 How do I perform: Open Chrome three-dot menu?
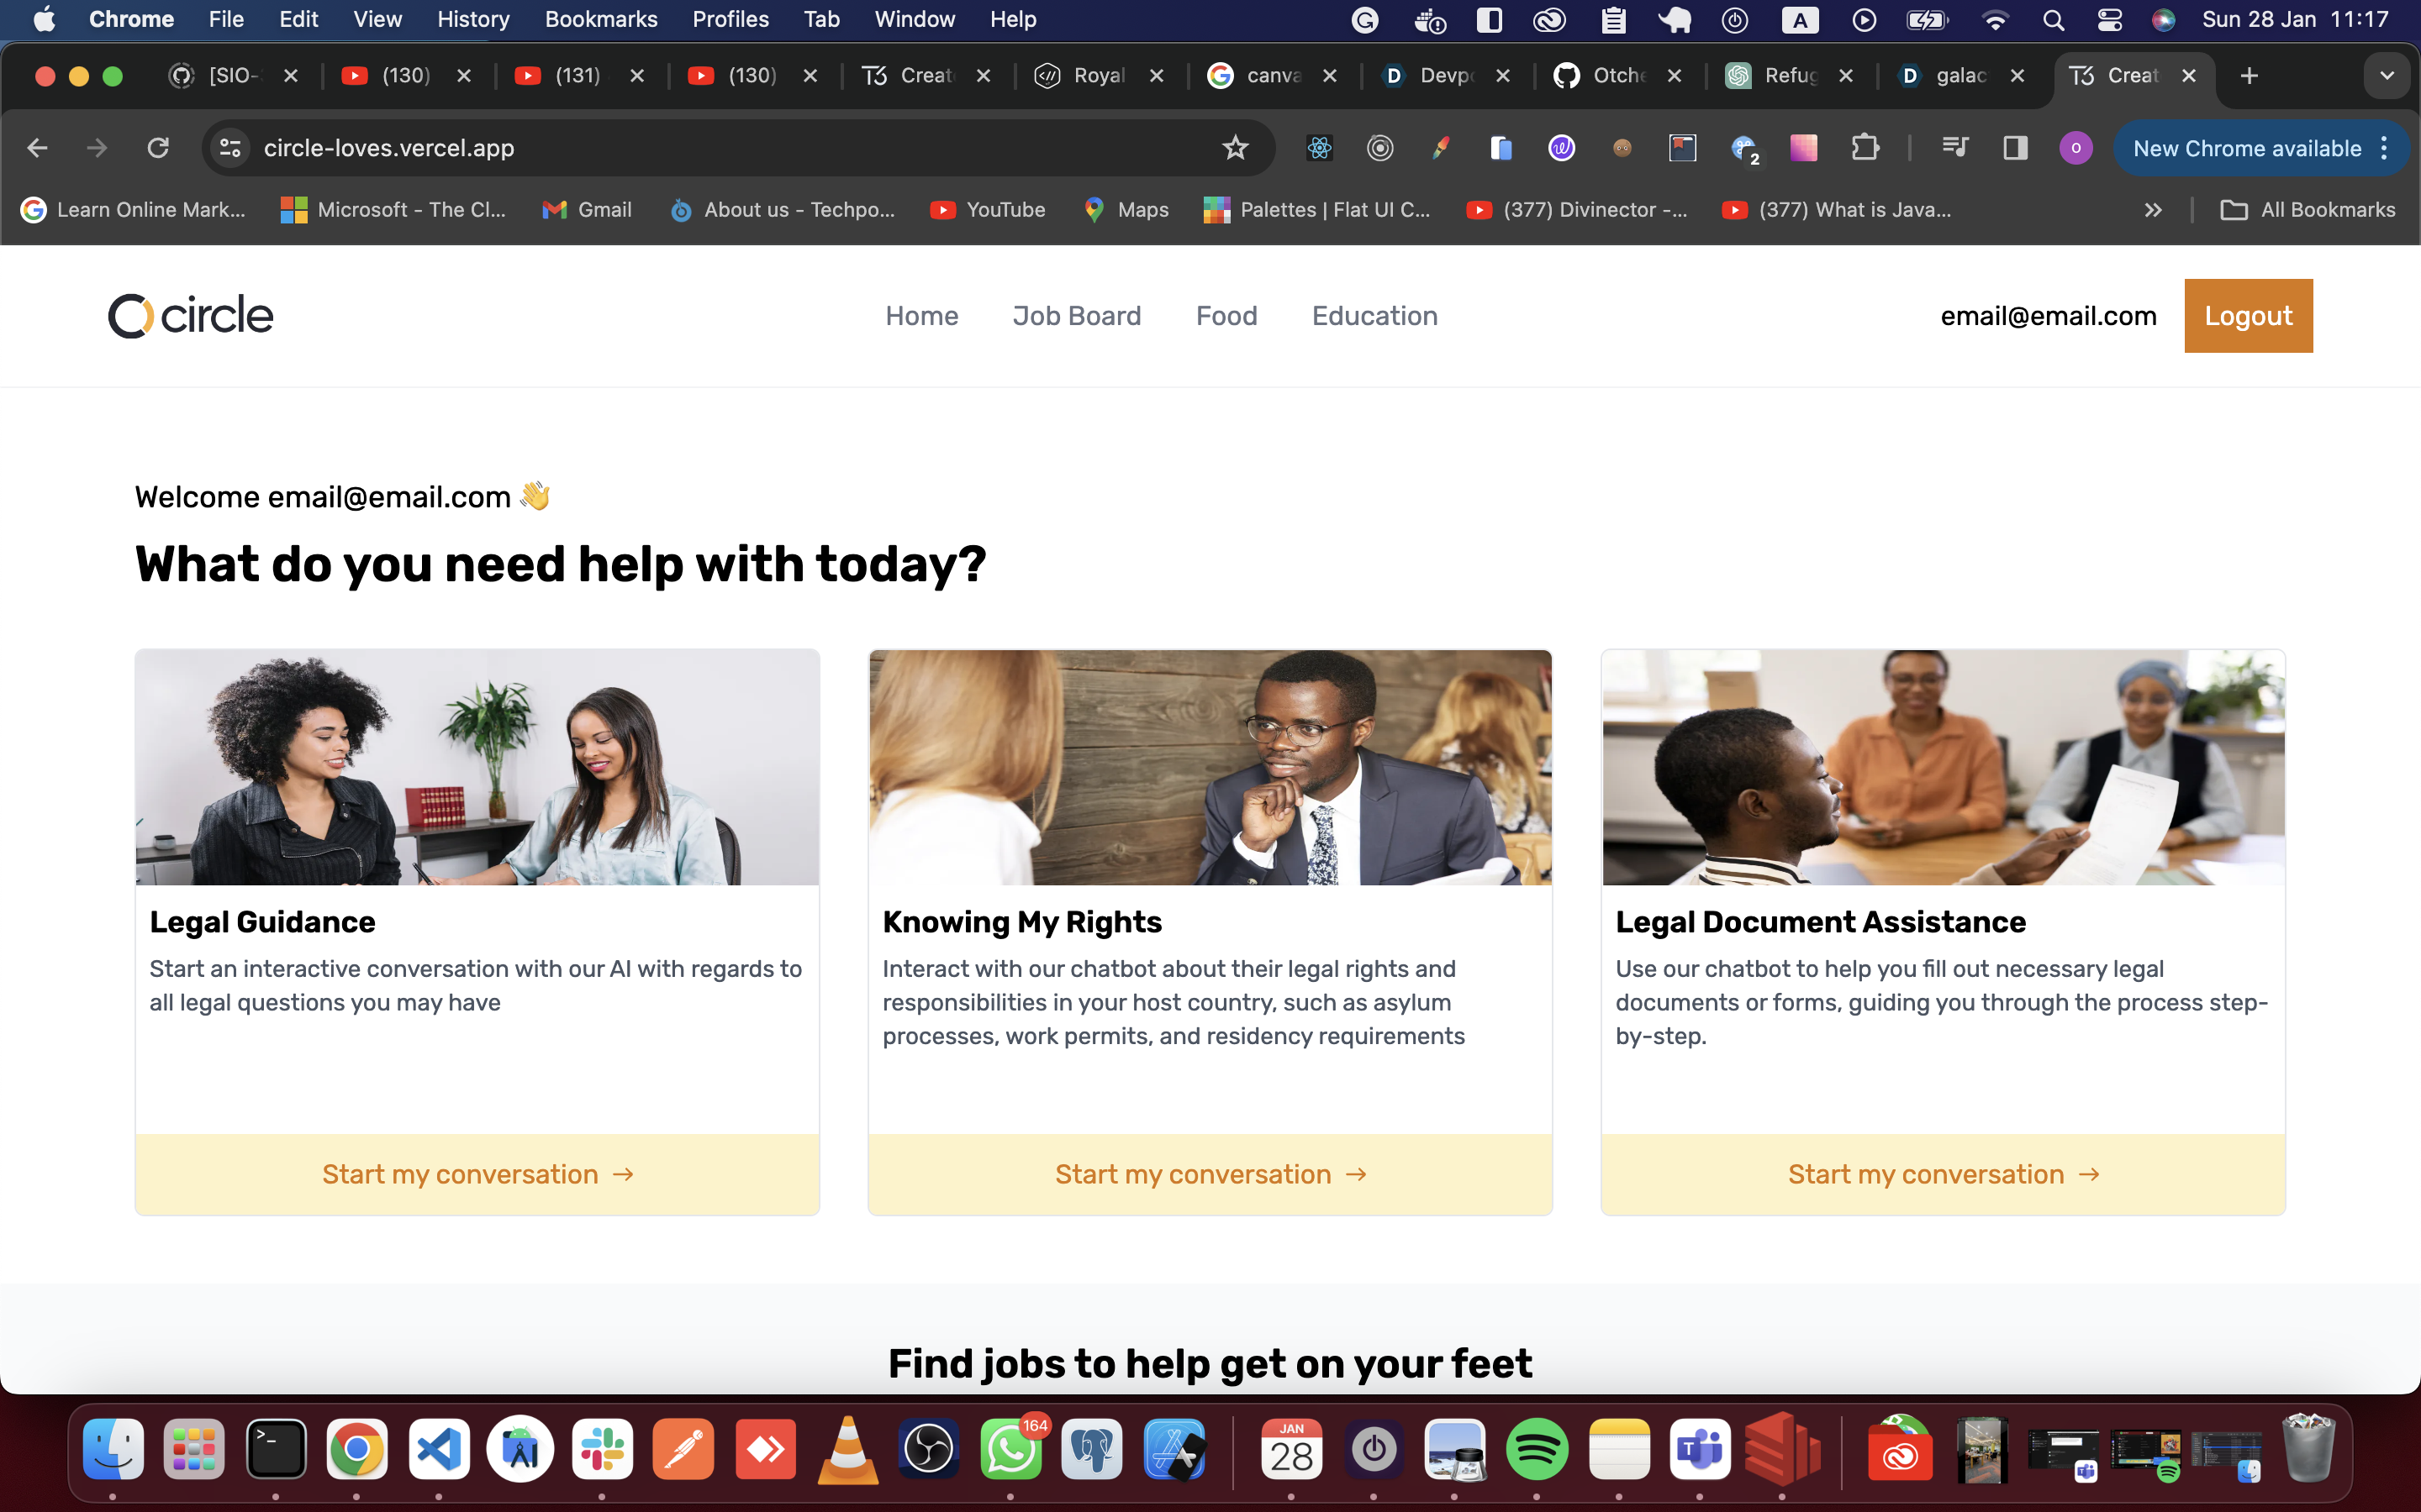click(2385, 148)
